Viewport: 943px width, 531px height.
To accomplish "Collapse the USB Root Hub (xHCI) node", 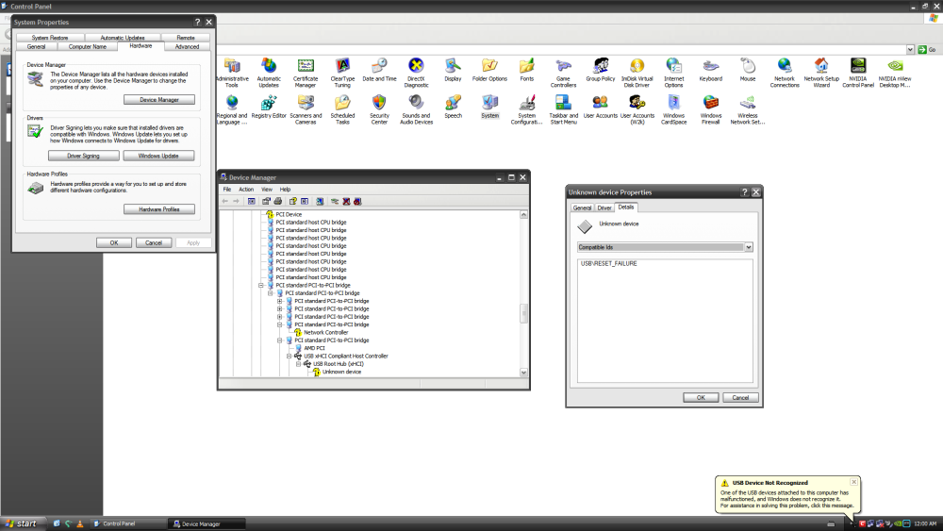I will pos(299,364).
